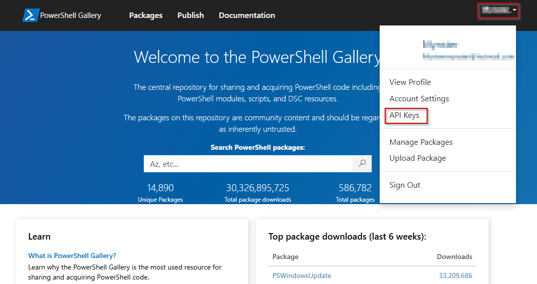This screenshot has height=284, width=537.
Task: Click the Downloads column header
Action: tap(455, 257)
